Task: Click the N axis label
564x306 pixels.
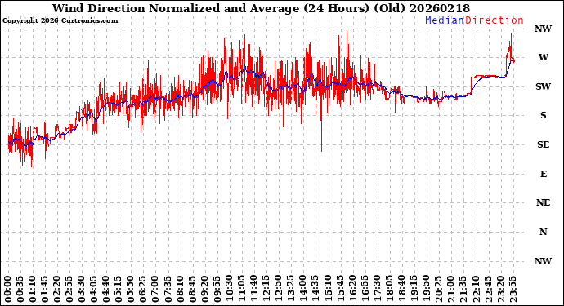Action: (x=543, y=233)
